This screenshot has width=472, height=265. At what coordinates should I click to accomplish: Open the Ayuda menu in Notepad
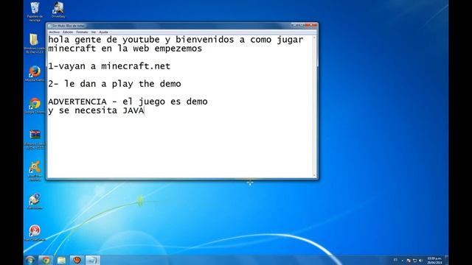(x=103, y=32)
